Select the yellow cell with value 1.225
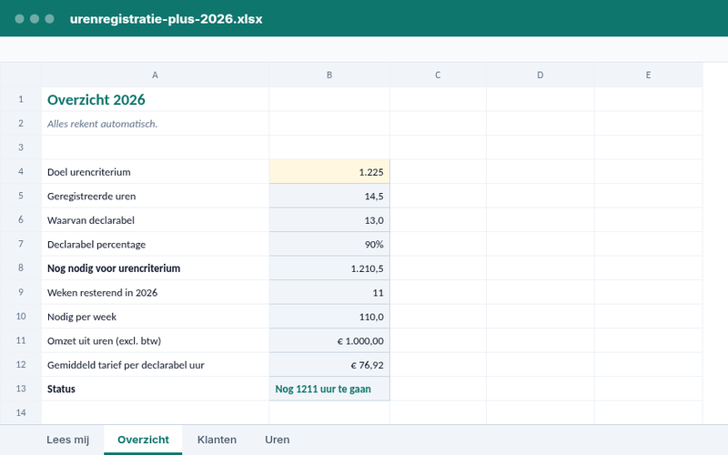The image size is (728, 455). click(x=329, y=172)
